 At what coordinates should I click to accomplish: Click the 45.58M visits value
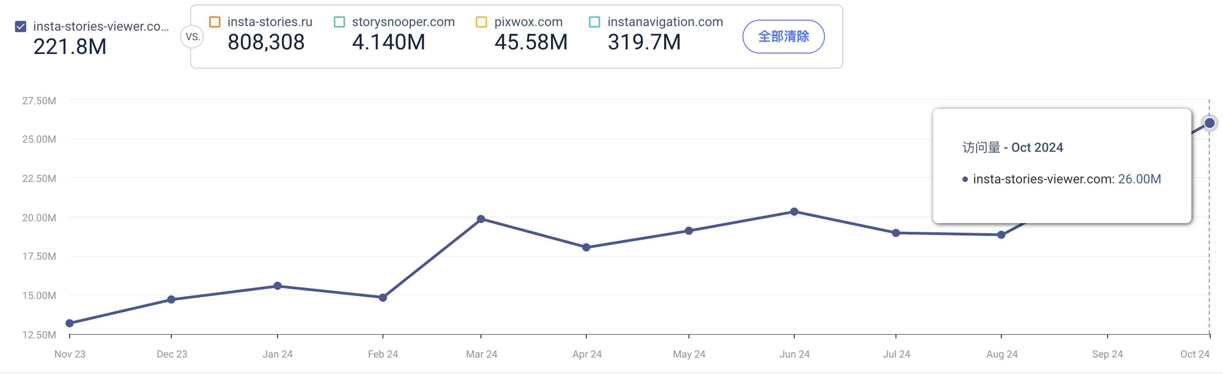point(531,42)
